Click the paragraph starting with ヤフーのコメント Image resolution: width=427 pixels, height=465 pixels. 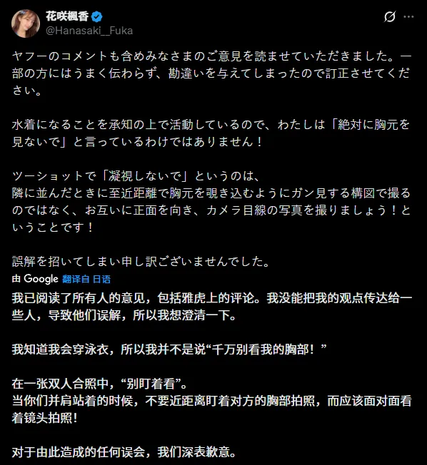[211, 73]
